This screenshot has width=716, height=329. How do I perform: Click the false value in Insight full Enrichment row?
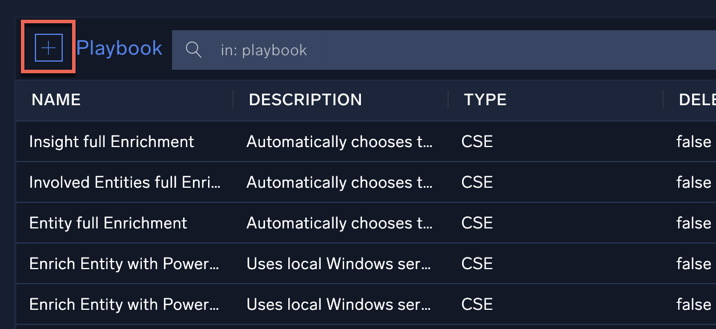click(693, 141)
